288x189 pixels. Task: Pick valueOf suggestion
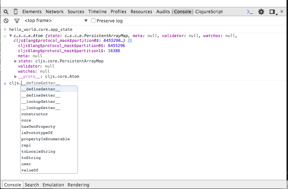tap(49, 170)
